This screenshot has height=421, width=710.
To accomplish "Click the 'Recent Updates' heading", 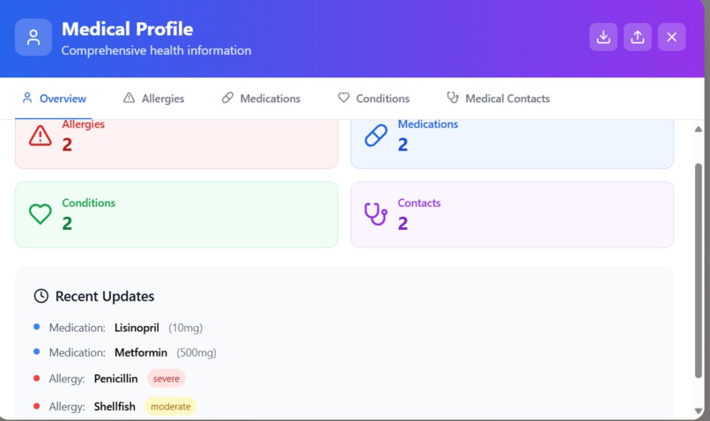I will (x=105, y=297).
